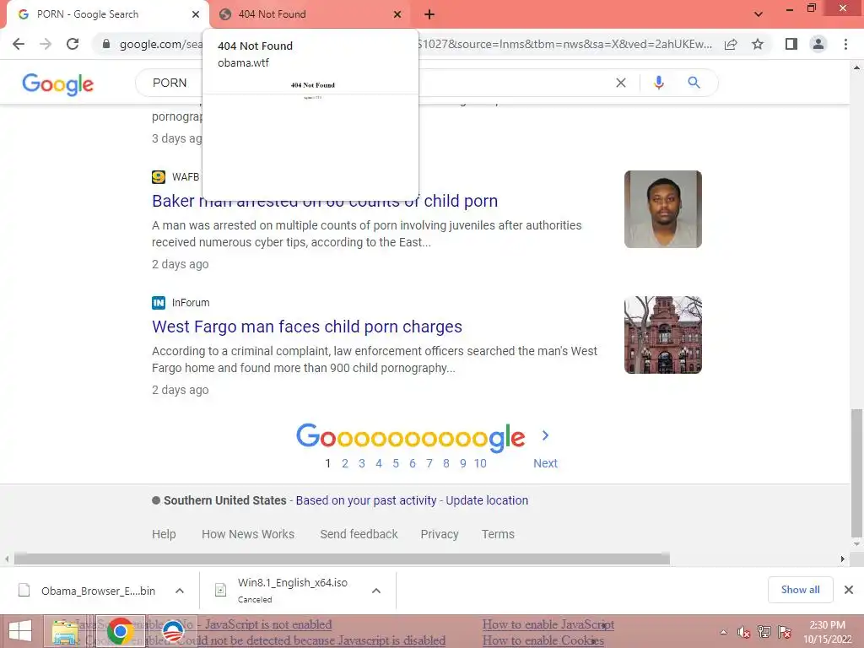The height and width of the screenshot is (648, 864).
Task: Expand the tab search dropdown arrow
Action: (759, 14)
